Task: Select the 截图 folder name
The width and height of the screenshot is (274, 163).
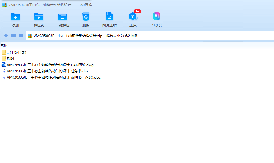Action: point(10,59)
